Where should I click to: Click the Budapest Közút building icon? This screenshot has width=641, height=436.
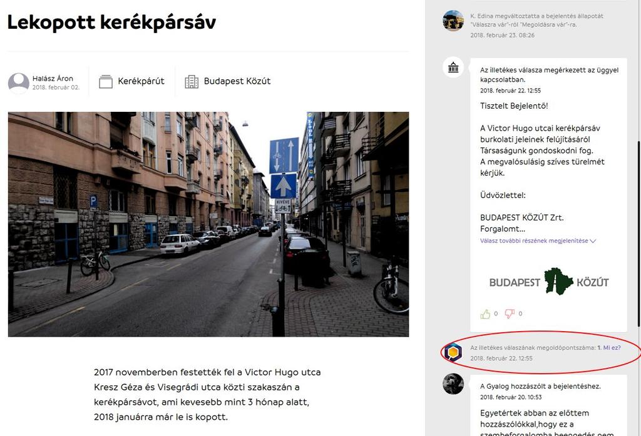coord(192,82)
